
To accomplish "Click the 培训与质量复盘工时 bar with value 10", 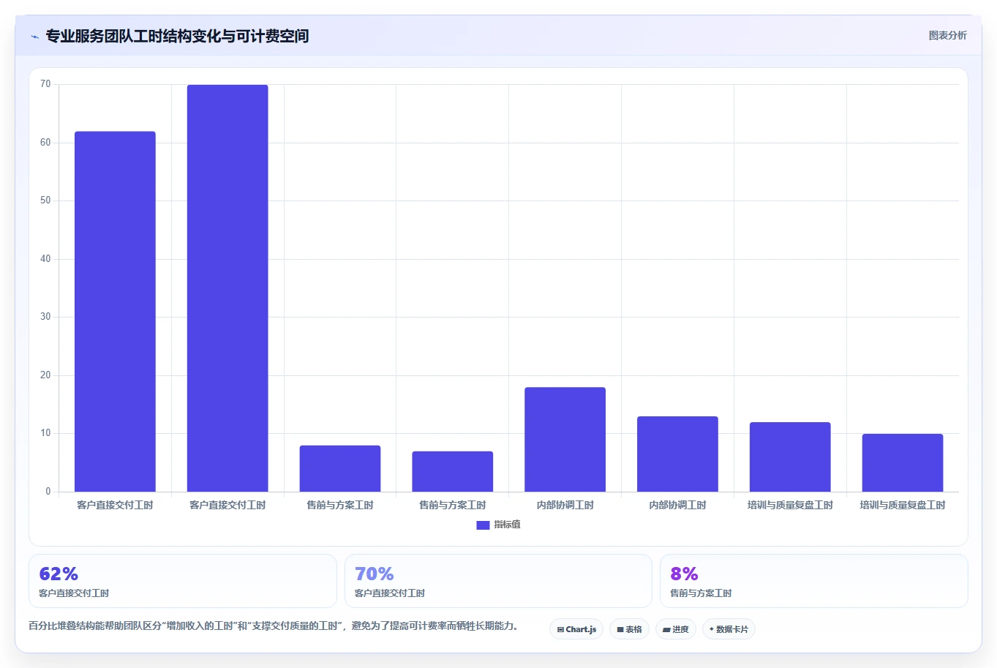I will point(903,463).
